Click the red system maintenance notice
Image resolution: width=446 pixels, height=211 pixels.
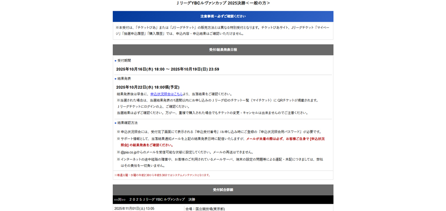(x=162, y=175)
